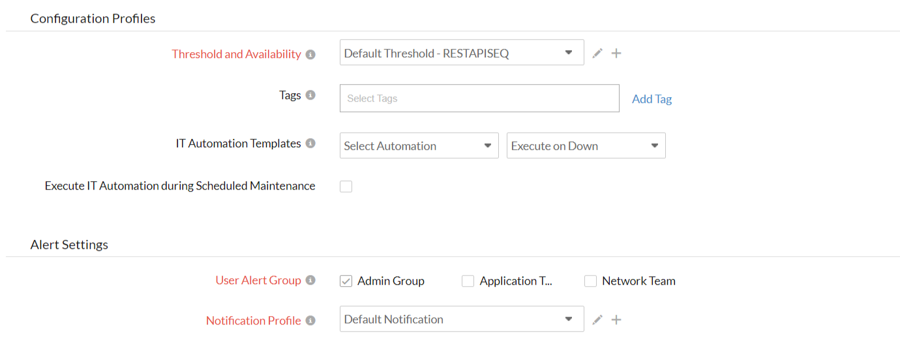Enable Execute IT Automation during Scheduled Maintenance

coord(346,186)
